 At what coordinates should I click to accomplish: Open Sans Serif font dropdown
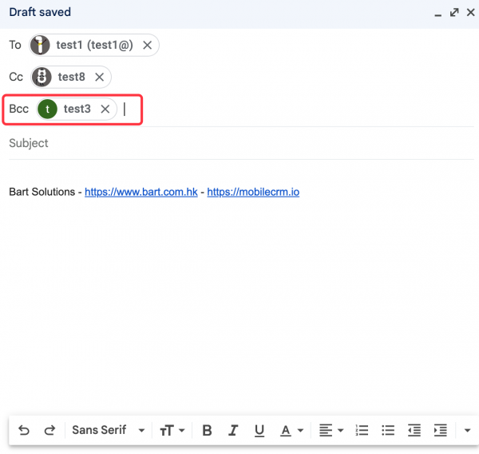[x=108, y=430]
